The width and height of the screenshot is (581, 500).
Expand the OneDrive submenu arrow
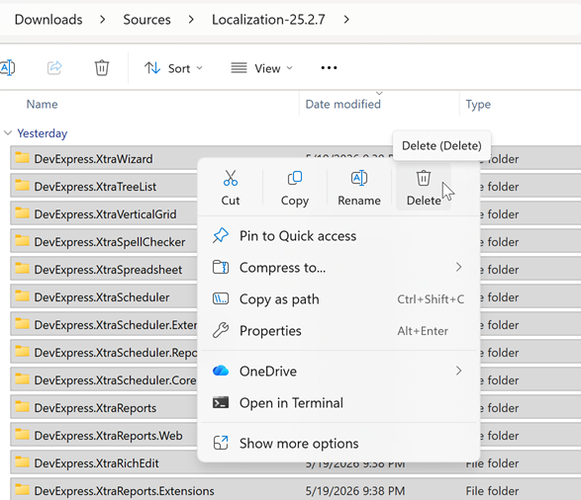pos(458,371)
